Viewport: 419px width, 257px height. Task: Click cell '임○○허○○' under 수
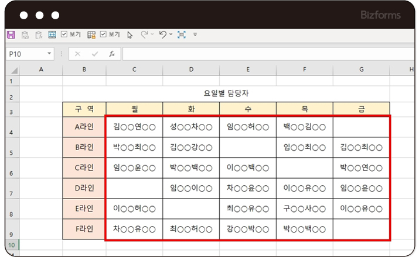click(248, 127)
